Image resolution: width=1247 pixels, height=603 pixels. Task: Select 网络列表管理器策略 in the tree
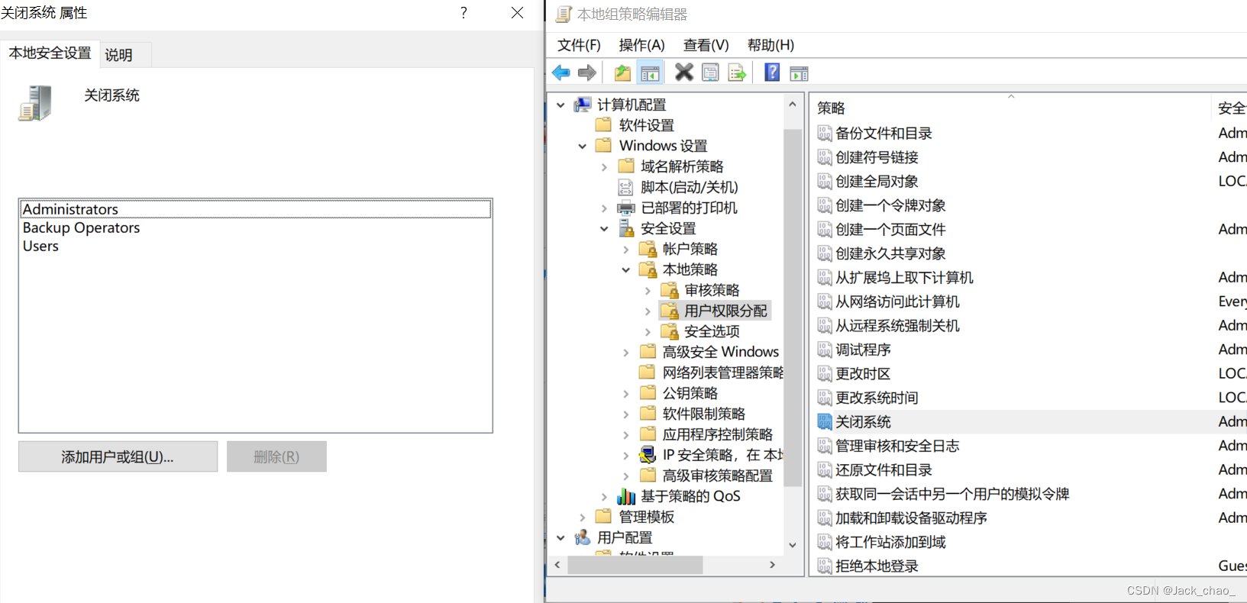click(x=722, y=372)
